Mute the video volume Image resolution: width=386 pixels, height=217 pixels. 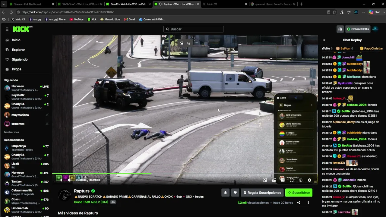[x=70, y=180]
